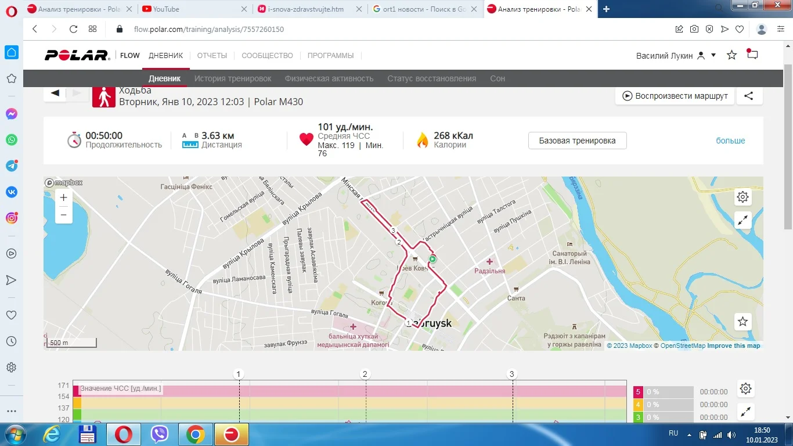
Task: Expand map to fullscreen
Action: click(x=743, y=220)
